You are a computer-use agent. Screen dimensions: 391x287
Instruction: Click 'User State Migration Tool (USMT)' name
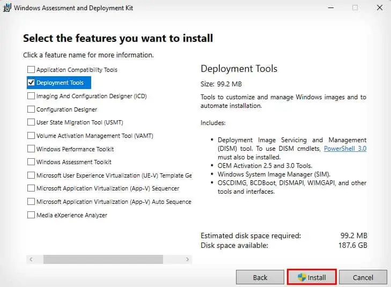click(80, 122)
